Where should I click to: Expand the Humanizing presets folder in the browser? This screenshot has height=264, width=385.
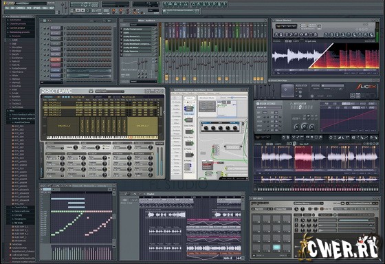[x=19, y=32]
